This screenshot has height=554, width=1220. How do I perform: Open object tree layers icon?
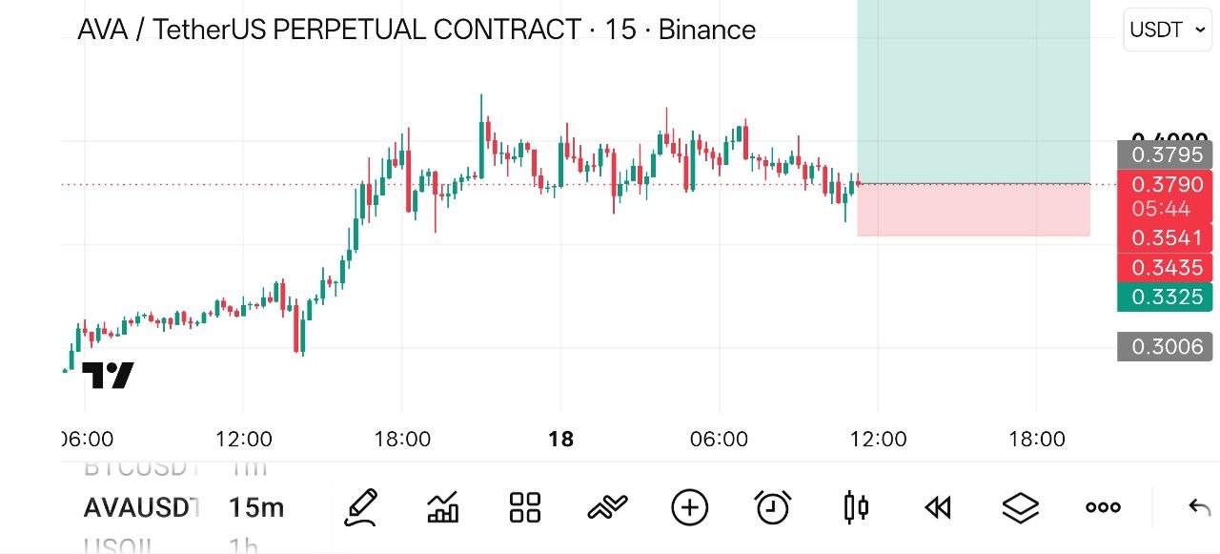tap(1021, 507)
